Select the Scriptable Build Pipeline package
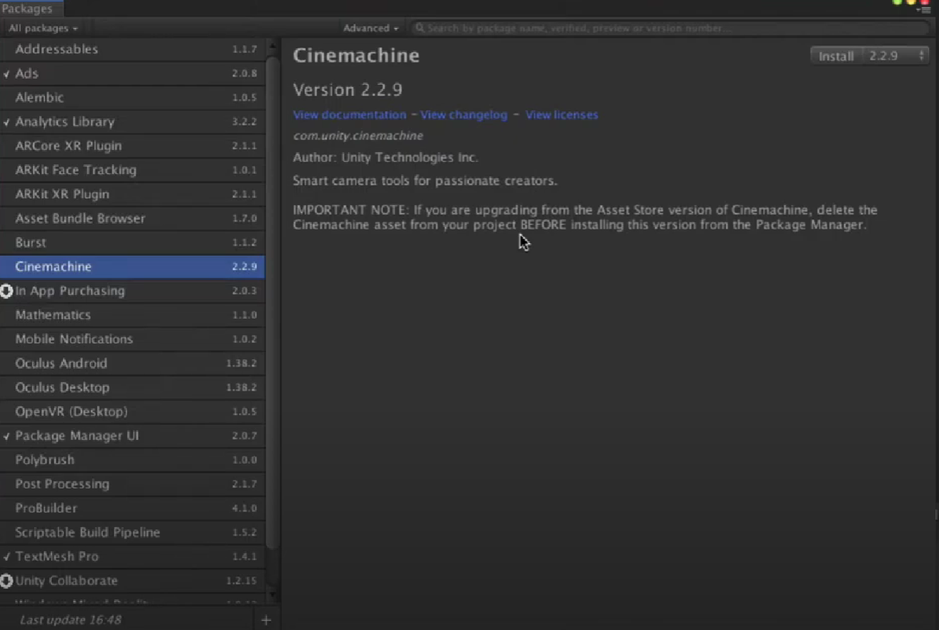Screen dimensions: 939x630 tap(132, 533)
